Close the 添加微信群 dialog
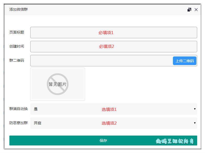205x153 pixels. pos(196,10)
